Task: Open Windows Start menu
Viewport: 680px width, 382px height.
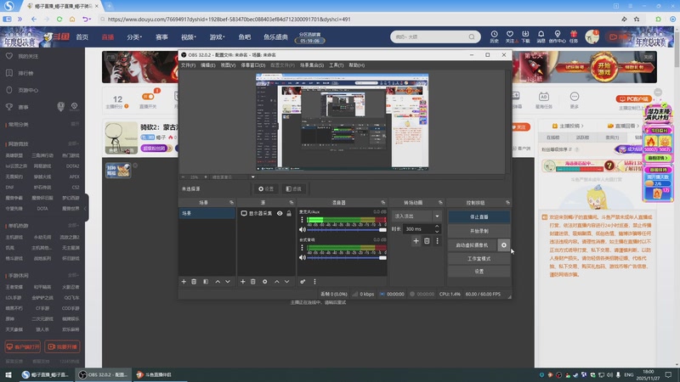Action: 8,374
